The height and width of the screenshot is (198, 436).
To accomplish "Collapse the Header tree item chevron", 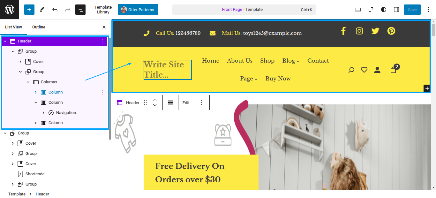I will tap(5, 41).
